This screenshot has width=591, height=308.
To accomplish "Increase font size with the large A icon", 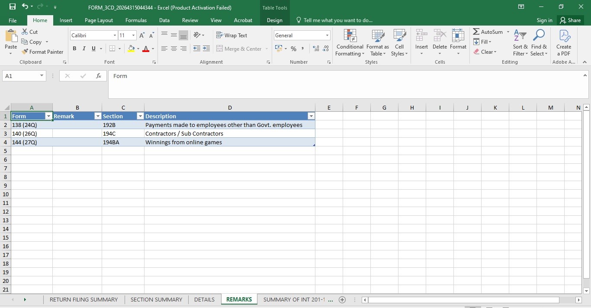I will (142, 36).
